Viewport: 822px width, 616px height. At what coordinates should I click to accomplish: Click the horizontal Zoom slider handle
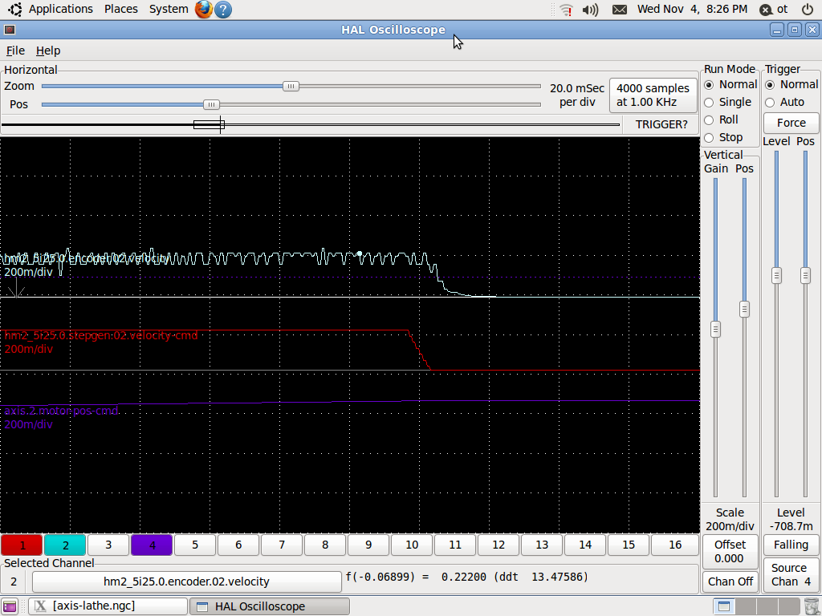tap(291, 86)
